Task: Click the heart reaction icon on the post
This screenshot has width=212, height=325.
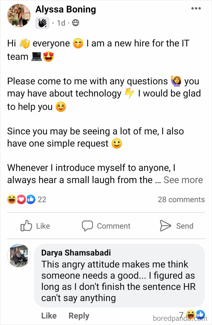Action: (x=21, y=199)
